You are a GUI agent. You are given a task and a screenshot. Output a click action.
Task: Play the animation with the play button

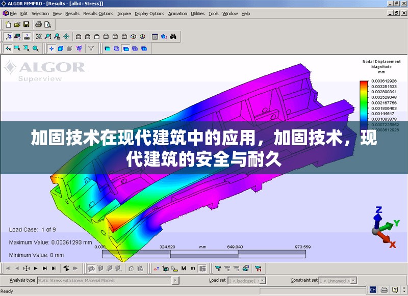click(36, 268)
